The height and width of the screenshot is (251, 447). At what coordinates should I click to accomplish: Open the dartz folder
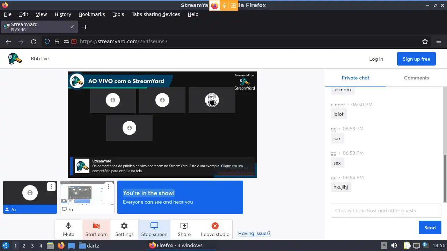coord(89,245)
